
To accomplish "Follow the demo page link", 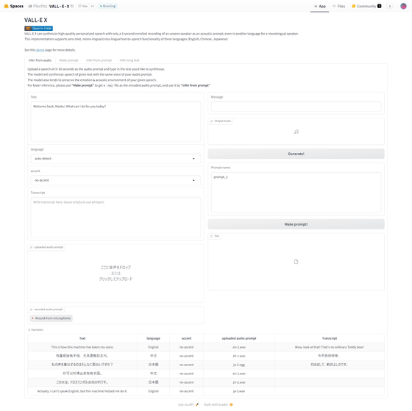I will [x=40, y=50].
